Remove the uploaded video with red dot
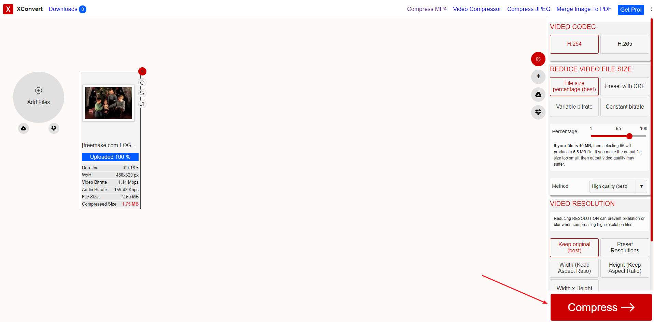 coord(142,71)
